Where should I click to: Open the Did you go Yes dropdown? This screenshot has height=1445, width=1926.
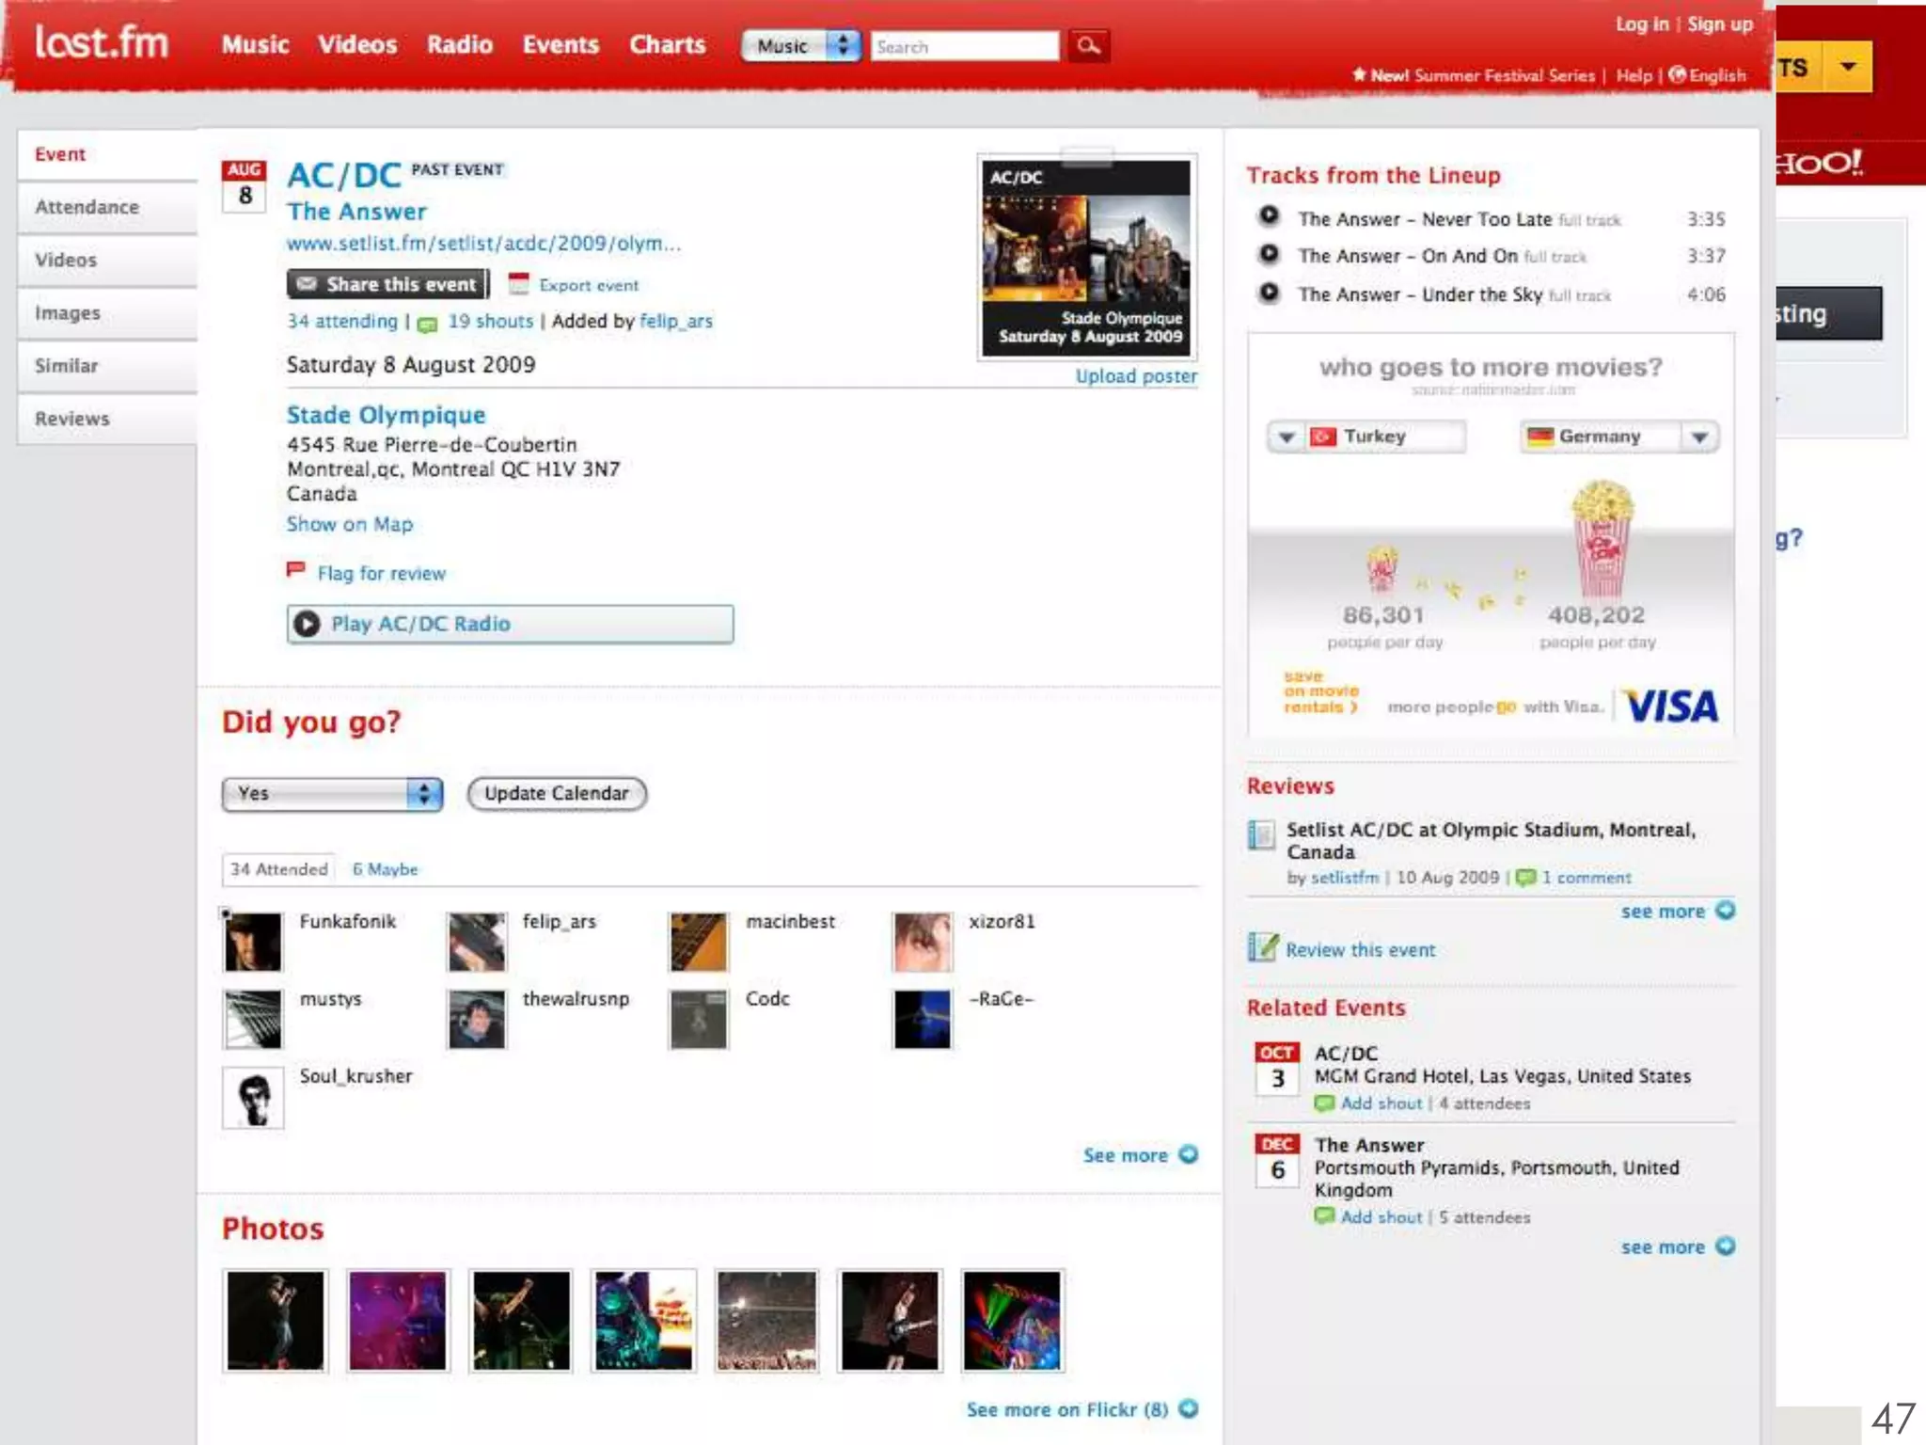click(332, 793)
